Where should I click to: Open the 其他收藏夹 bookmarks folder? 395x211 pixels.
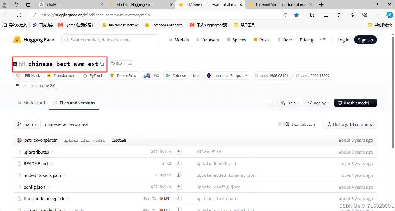pos(380,25)
